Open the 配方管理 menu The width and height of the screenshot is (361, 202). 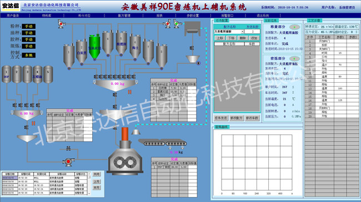(124, 16)
